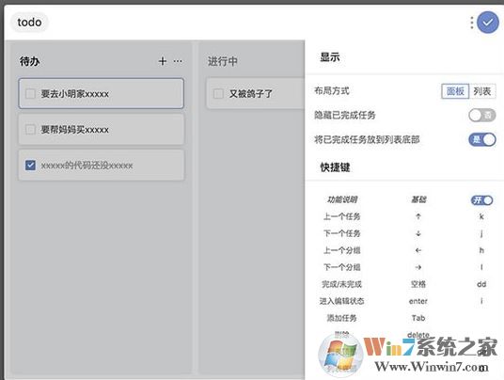This screenshot has width=504, height=380.
Task: Select the 又被鸽子了 task card
Action: 256,93
